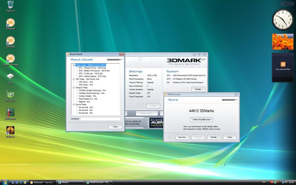Click the orange flowers slideshow gadget
Viewport: 296px width, 185px height.
[x=283, y=42]
